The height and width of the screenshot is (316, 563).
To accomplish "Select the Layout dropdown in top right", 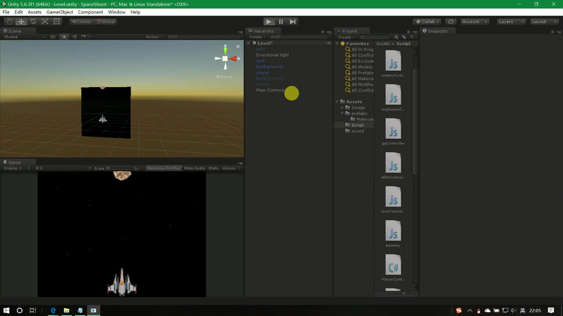I will pyautogui.click(x=541, y=21).
